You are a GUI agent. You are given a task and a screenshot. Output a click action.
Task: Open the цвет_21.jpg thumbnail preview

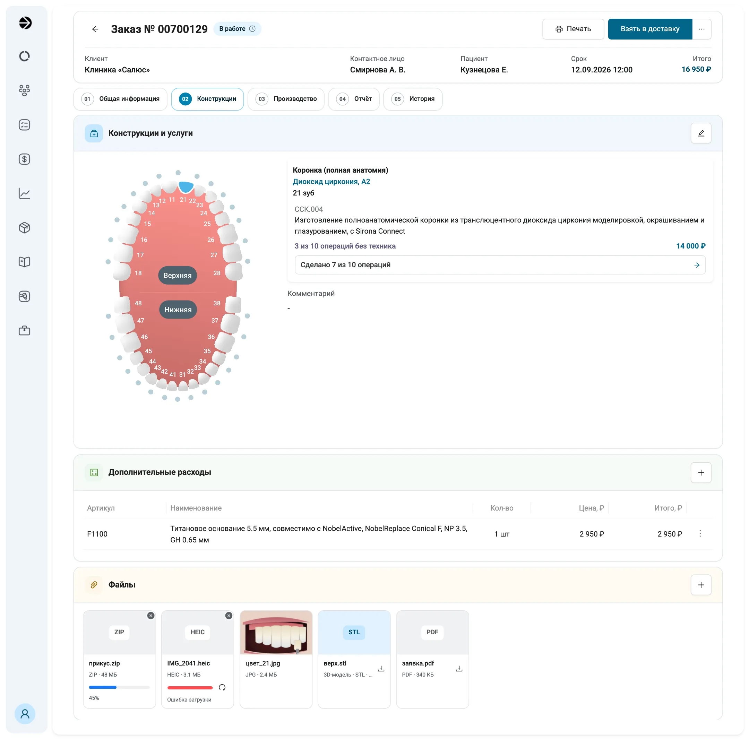276,633
